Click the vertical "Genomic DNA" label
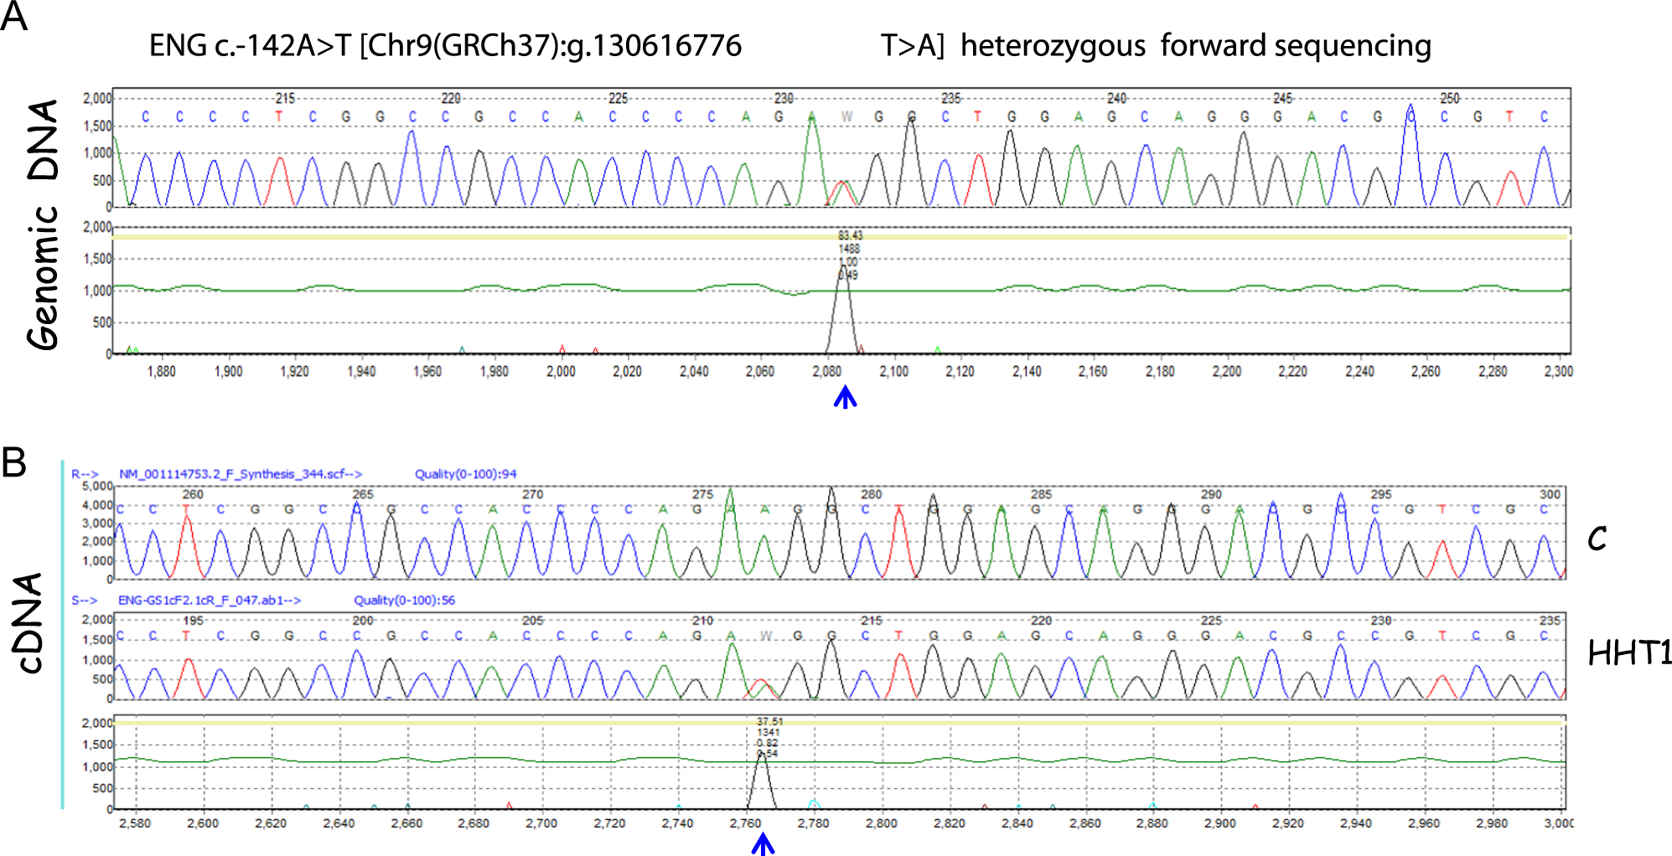 (43, 224)
